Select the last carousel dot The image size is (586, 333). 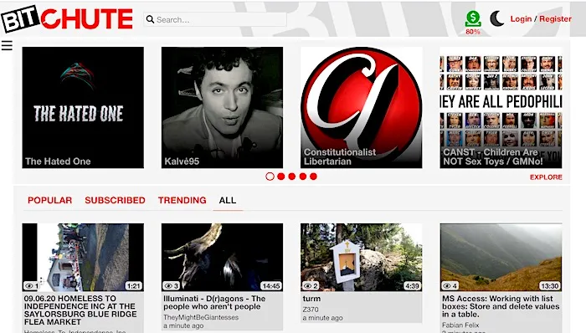point(313,177)
